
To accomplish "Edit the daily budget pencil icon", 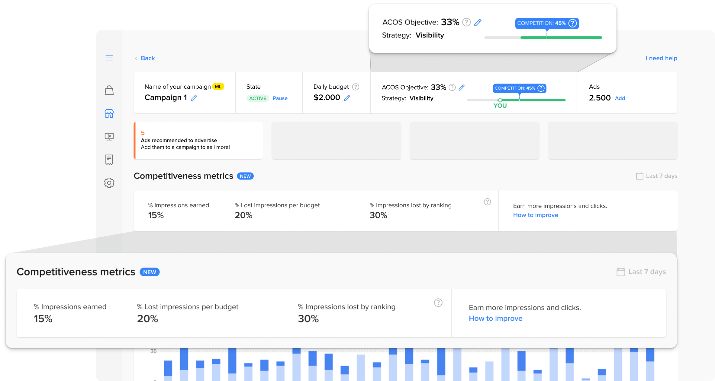I will coord(347,98).
